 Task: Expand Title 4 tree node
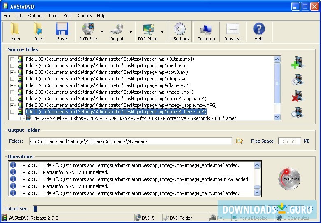12,79
